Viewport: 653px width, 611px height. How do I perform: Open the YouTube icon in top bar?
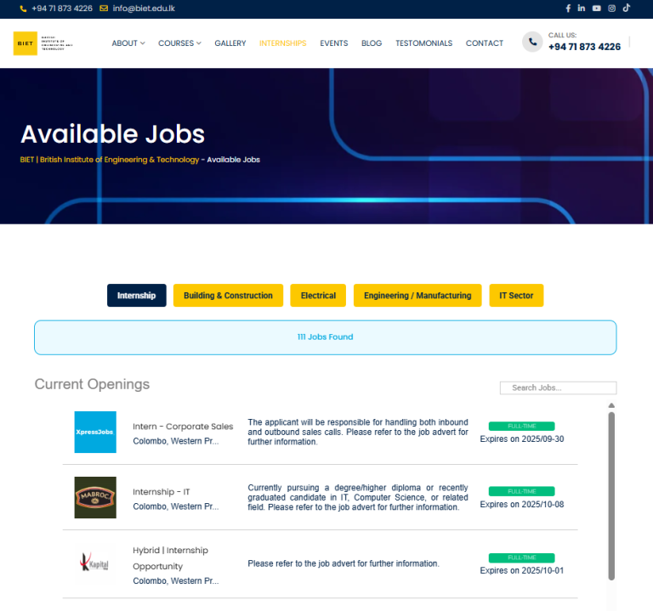tap(597, 8)
